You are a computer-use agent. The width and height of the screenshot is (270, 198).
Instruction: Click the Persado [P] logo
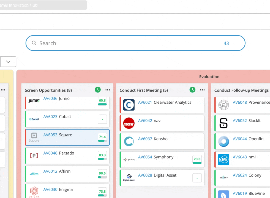(x=34, y=155)
